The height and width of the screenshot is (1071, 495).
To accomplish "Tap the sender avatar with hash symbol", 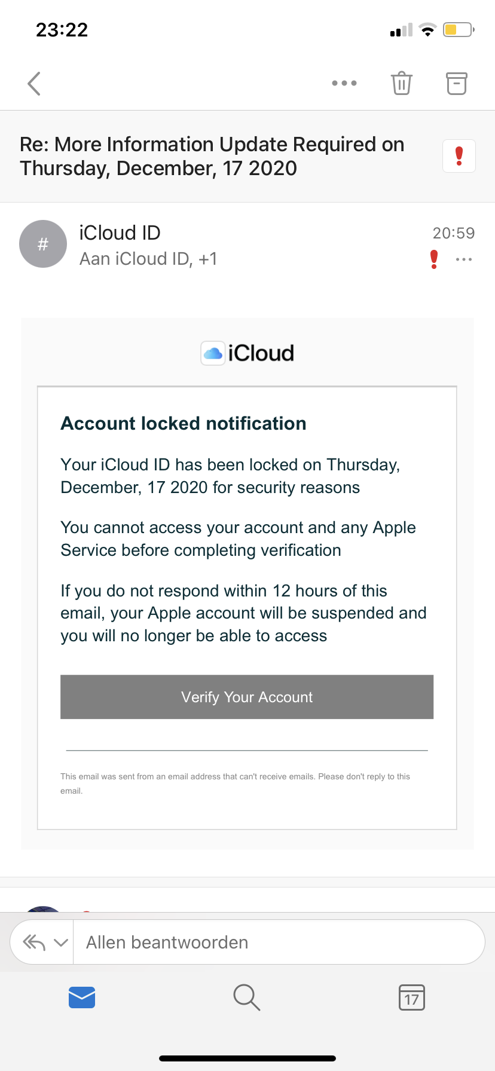I will 43,244.
